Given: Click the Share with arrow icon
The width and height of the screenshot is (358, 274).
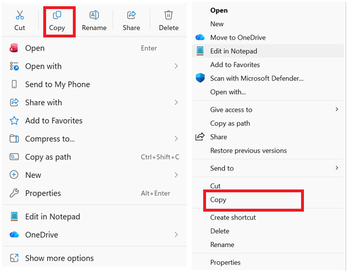Looking at the screenshot, I should click(x=14, y=103).
